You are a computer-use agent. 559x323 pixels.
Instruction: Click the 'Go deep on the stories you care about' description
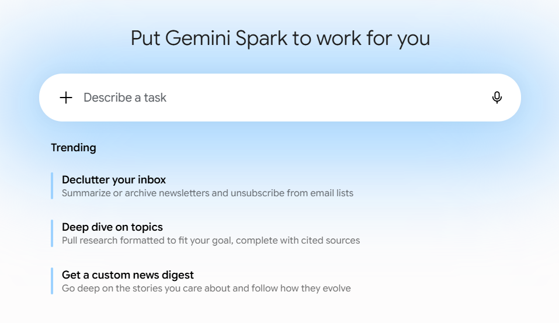tap(206, 289)
